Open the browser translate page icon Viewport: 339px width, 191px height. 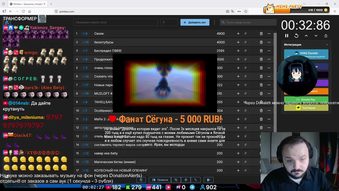click(x=233, y=11)
